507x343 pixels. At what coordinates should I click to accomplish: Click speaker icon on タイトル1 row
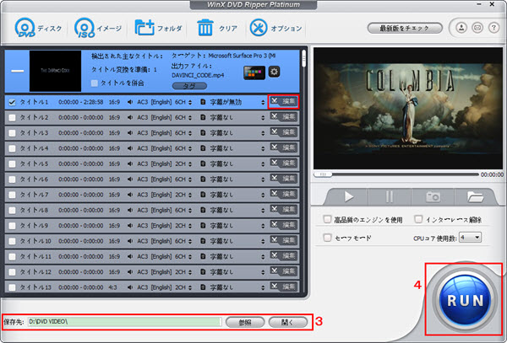click(130, 102)
